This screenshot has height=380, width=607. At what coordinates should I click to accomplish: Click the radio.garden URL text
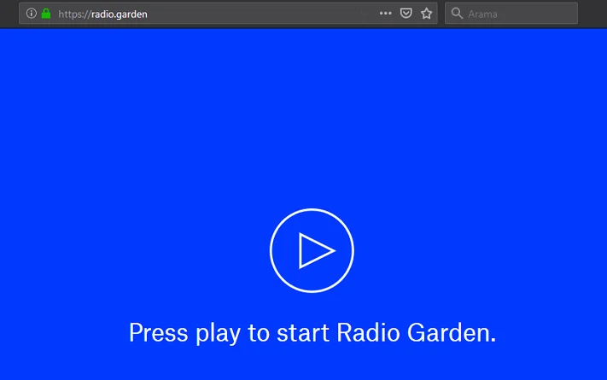point(120,14)
